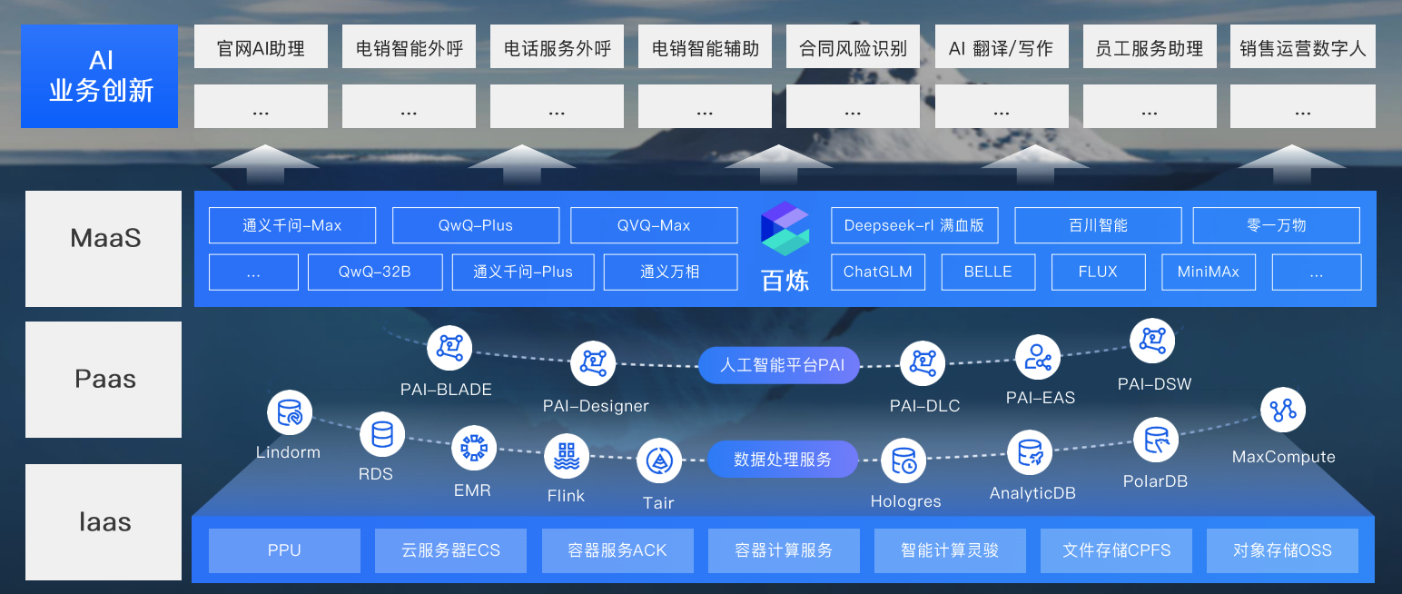Click the QwQ-Plus model box
1402x594 pixels.
(x=476, y=225)
